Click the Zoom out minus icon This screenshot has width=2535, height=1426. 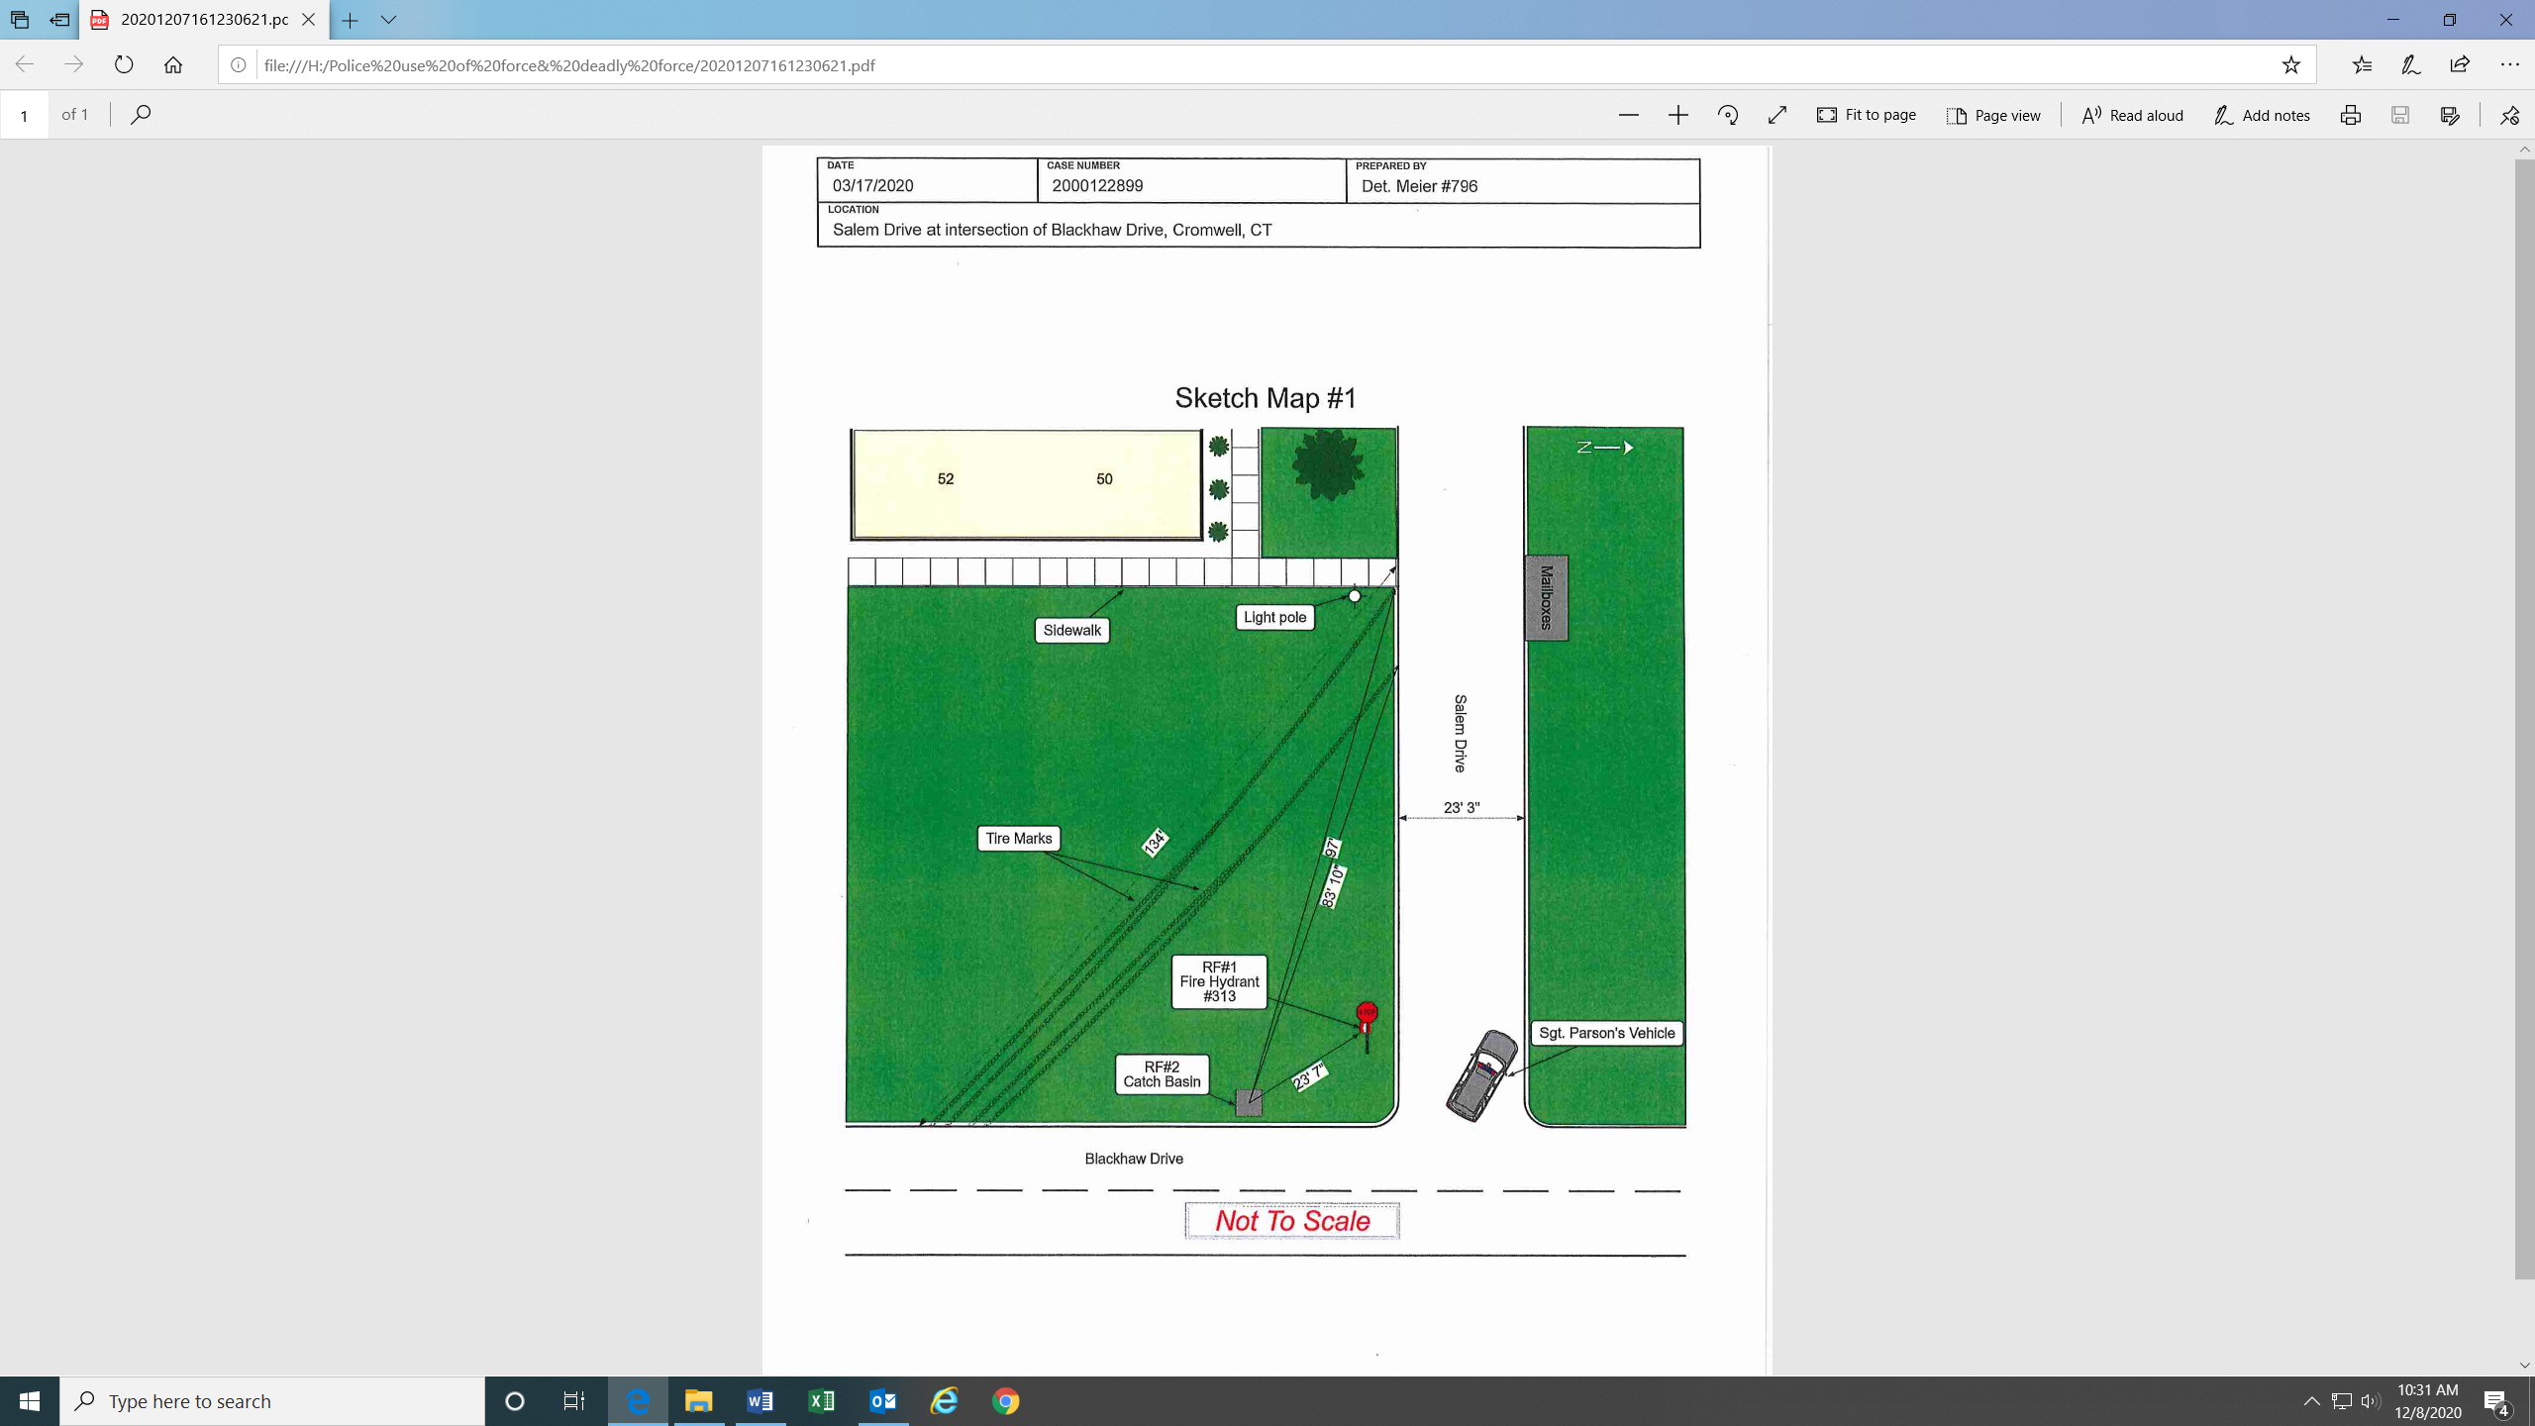(x=1628, y=115)
